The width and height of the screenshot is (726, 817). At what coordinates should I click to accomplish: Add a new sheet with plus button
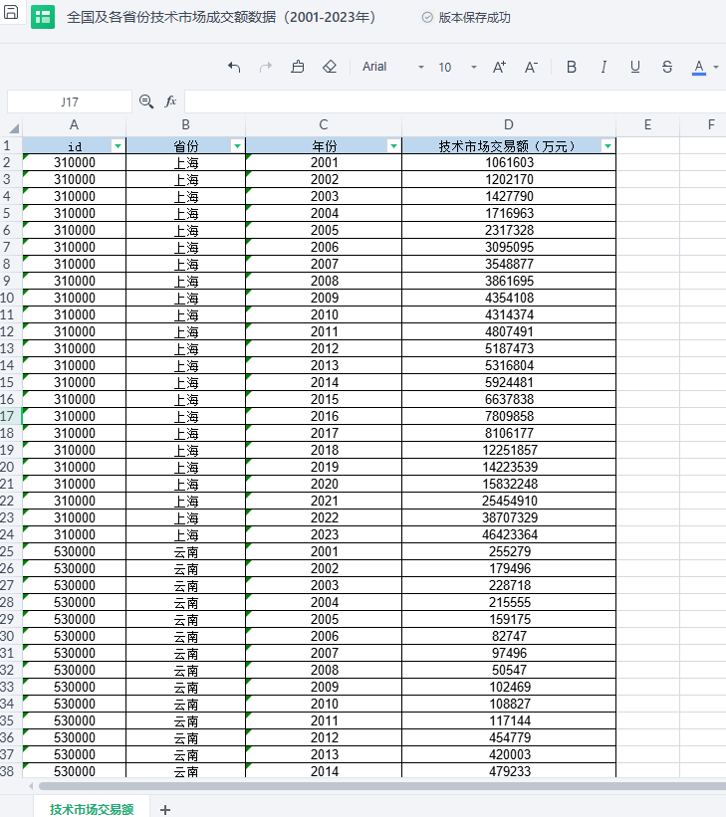[x=165, y=809]
